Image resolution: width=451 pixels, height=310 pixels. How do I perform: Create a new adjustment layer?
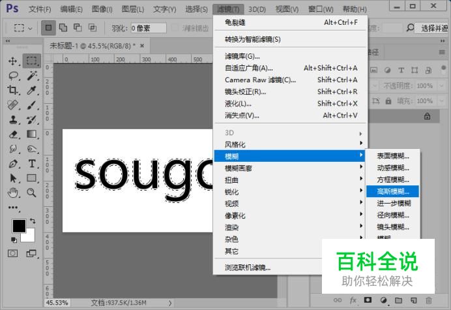(x=383, y=300)
